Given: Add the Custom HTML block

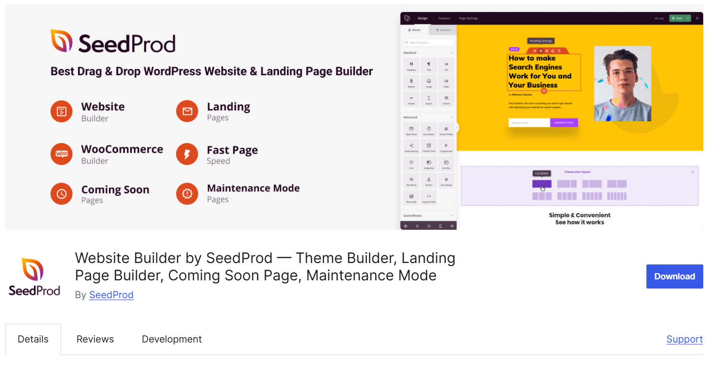Looking at the screenshot, I should pos(429,197).
